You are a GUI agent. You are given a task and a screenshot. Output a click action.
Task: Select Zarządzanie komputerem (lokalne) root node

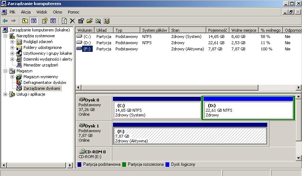coord(40,30)
